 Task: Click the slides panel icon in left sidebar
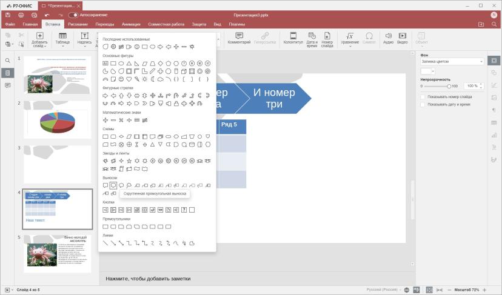(8, 73)
